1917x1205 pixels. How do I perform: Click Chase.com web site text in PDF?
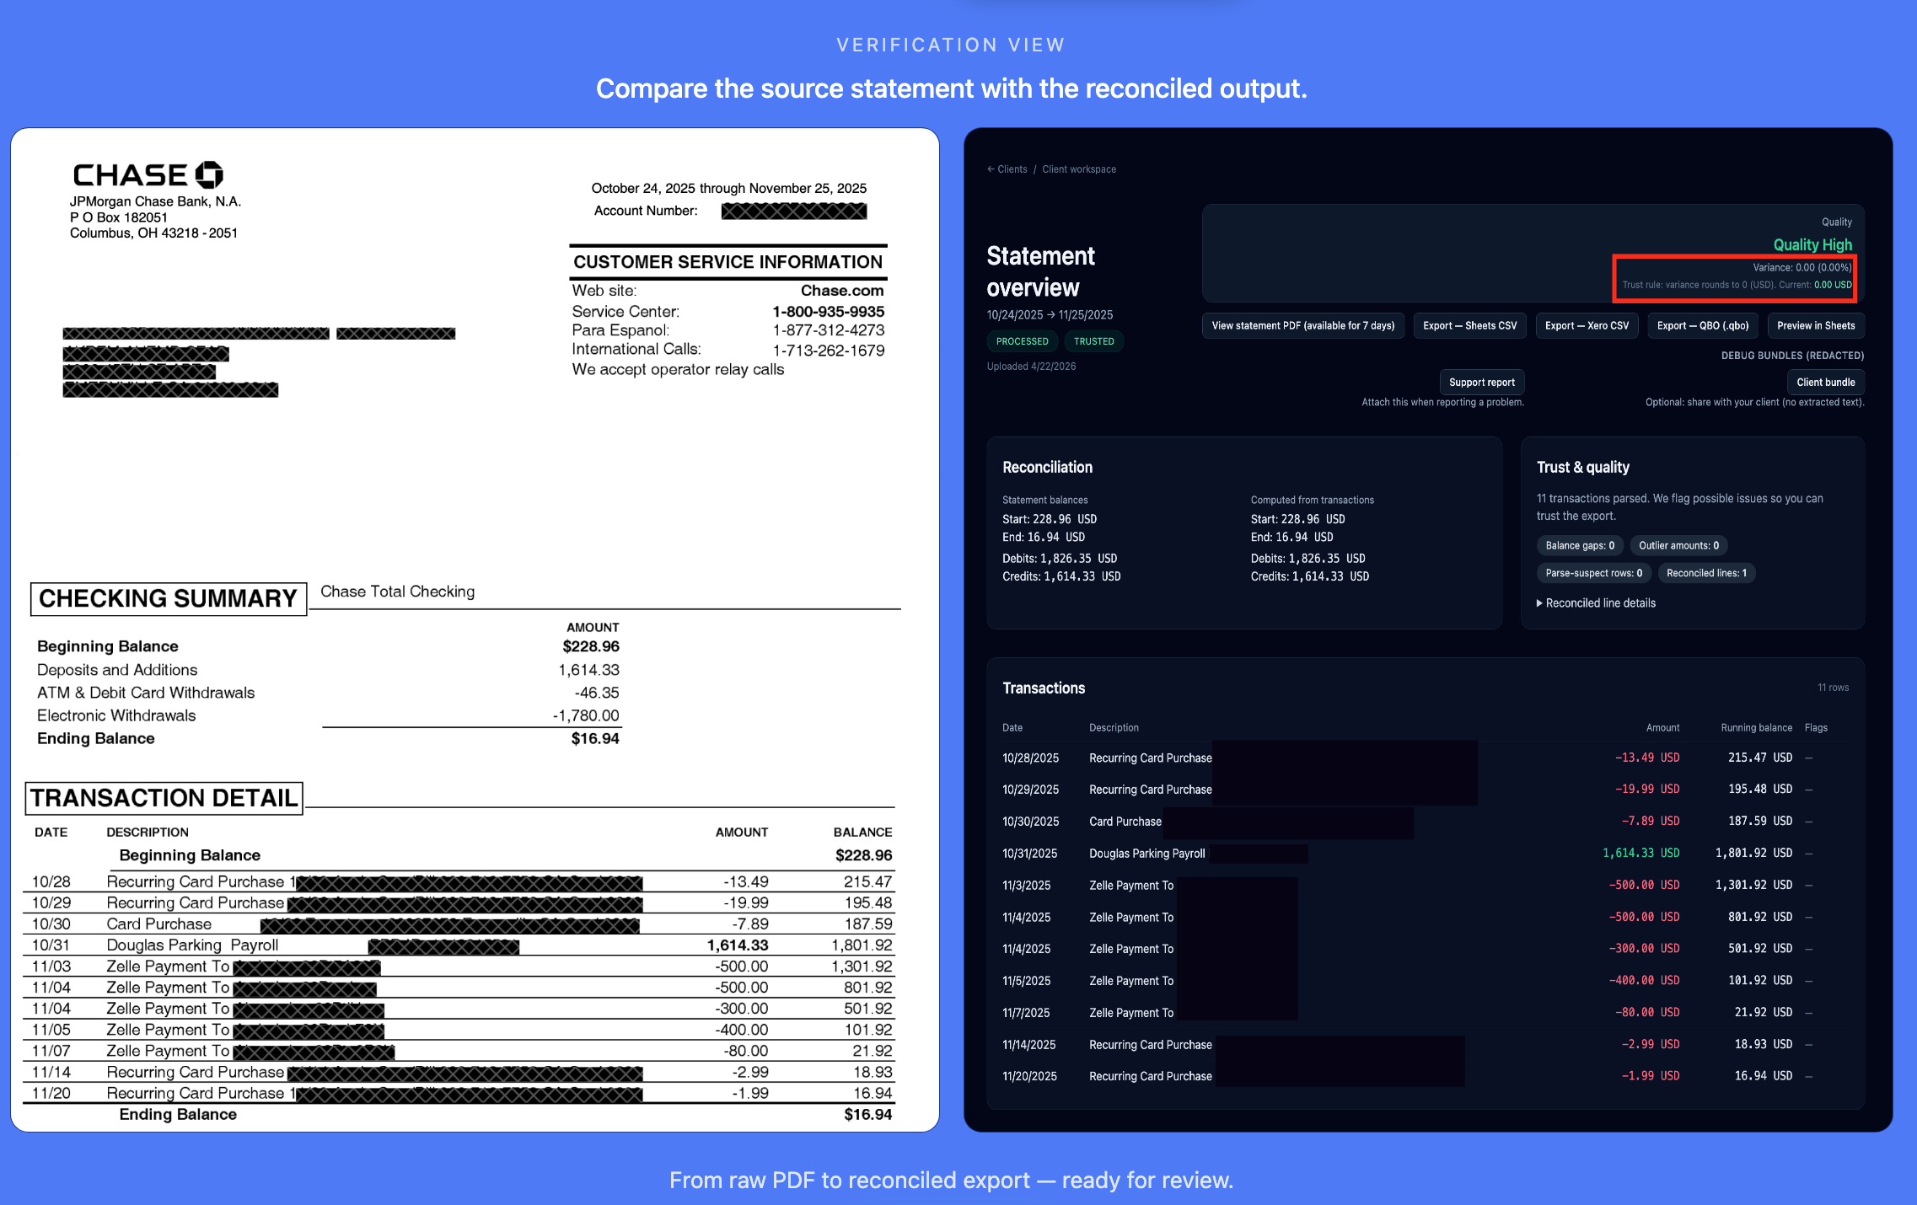coord(842,291)
